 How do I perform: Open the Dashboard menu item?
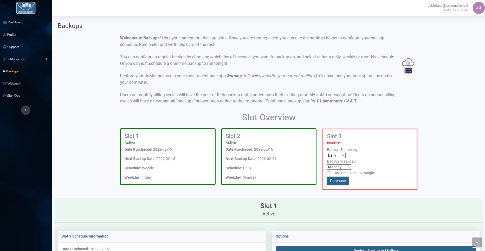(13, 22)
